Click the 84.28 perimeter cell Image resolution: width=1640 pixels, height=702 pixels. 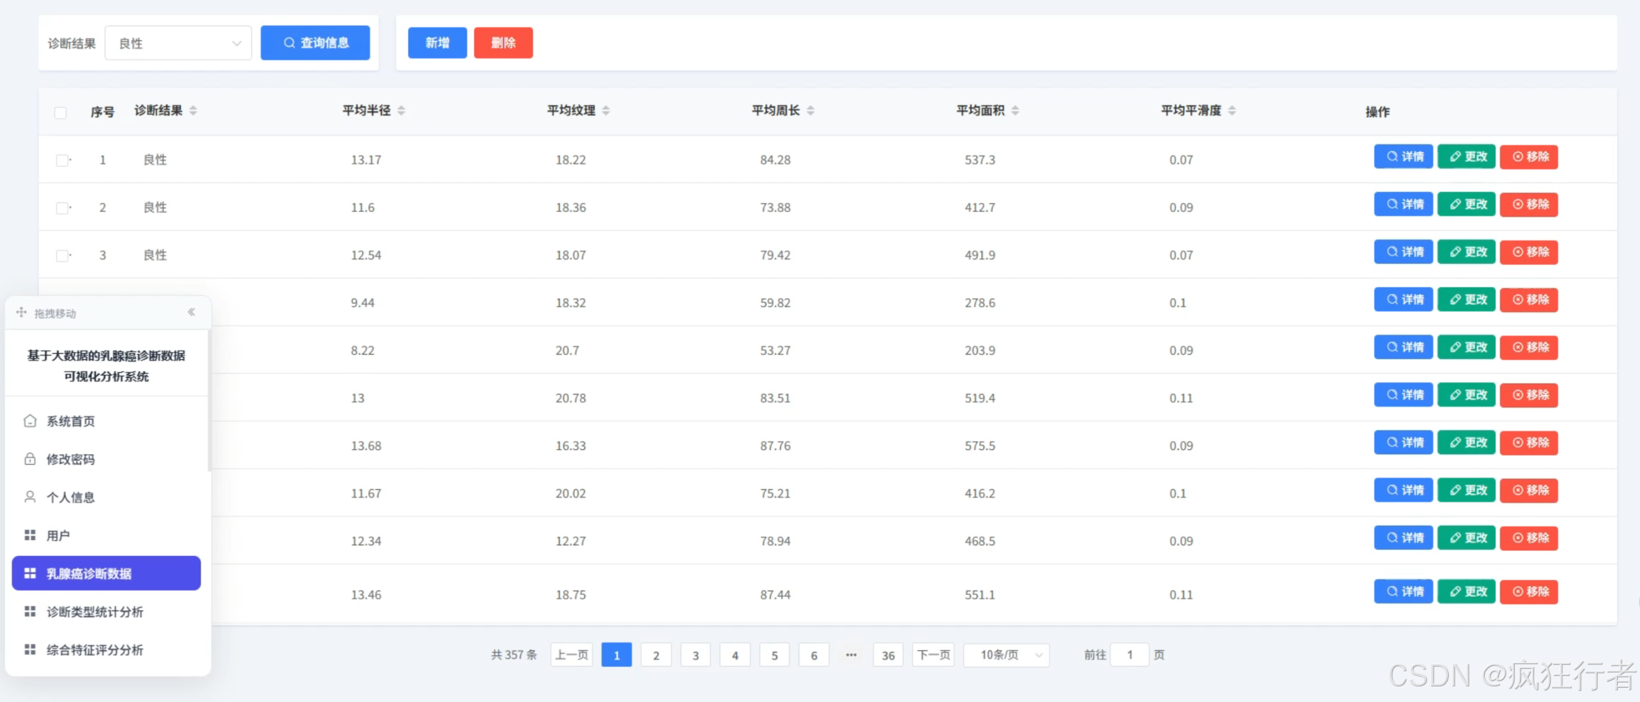pyautogui.click(x=775, y=160)
